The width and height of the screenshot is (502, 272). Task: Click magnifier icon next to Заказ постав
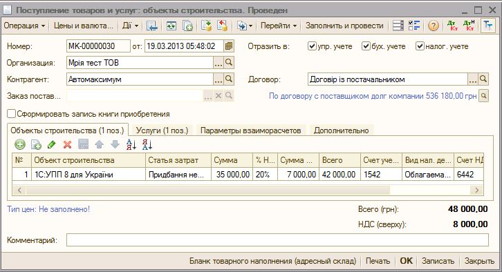pyautogui.click(x=229, y=96)
